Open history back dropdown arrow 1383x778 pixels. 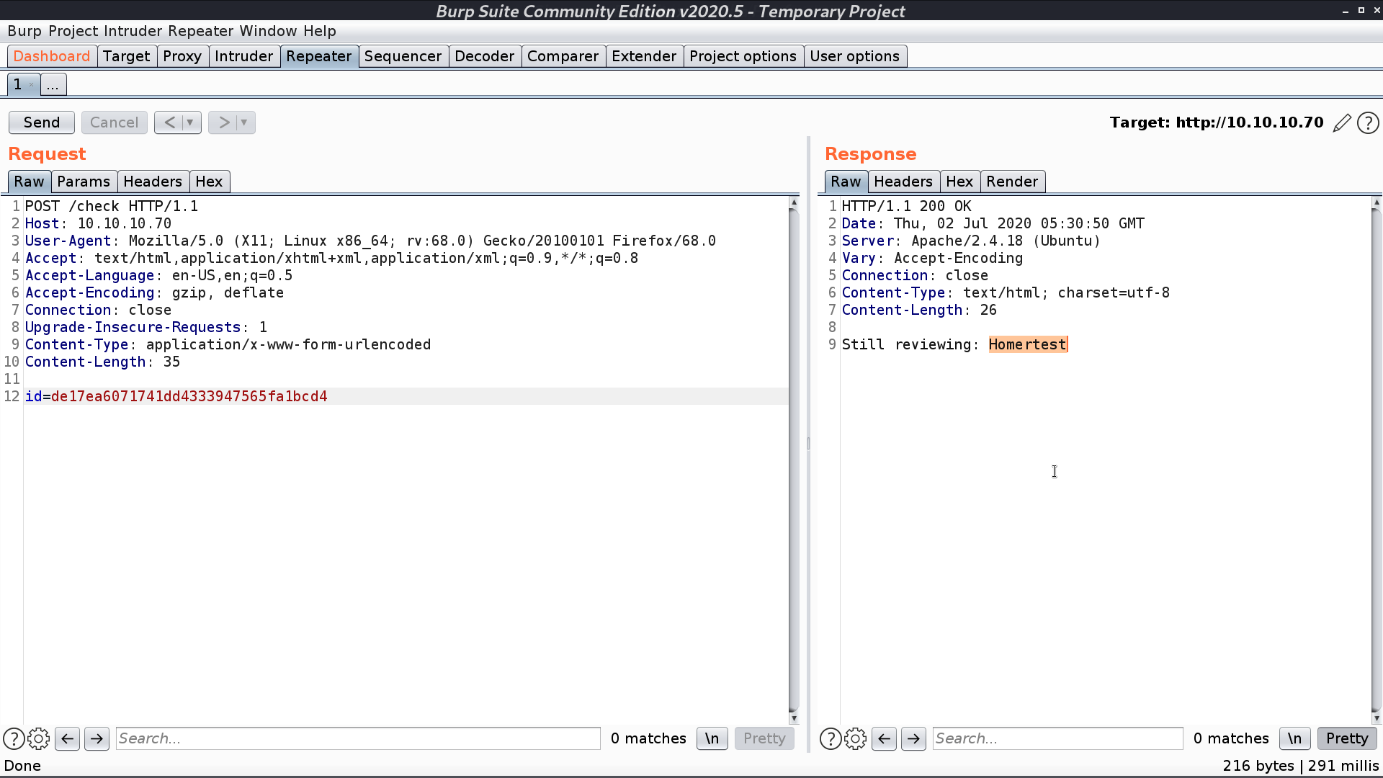click(190, 122)
